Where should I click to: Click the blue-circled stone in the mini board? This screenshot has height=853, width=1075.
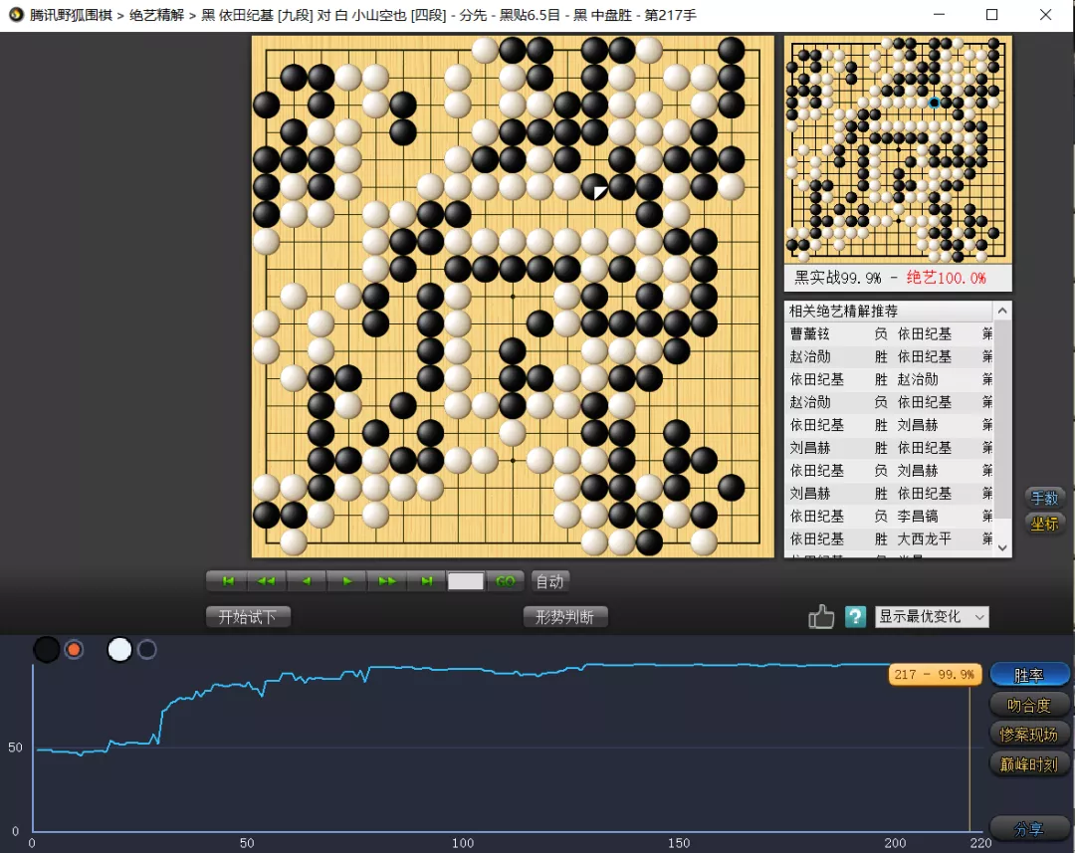934,103
